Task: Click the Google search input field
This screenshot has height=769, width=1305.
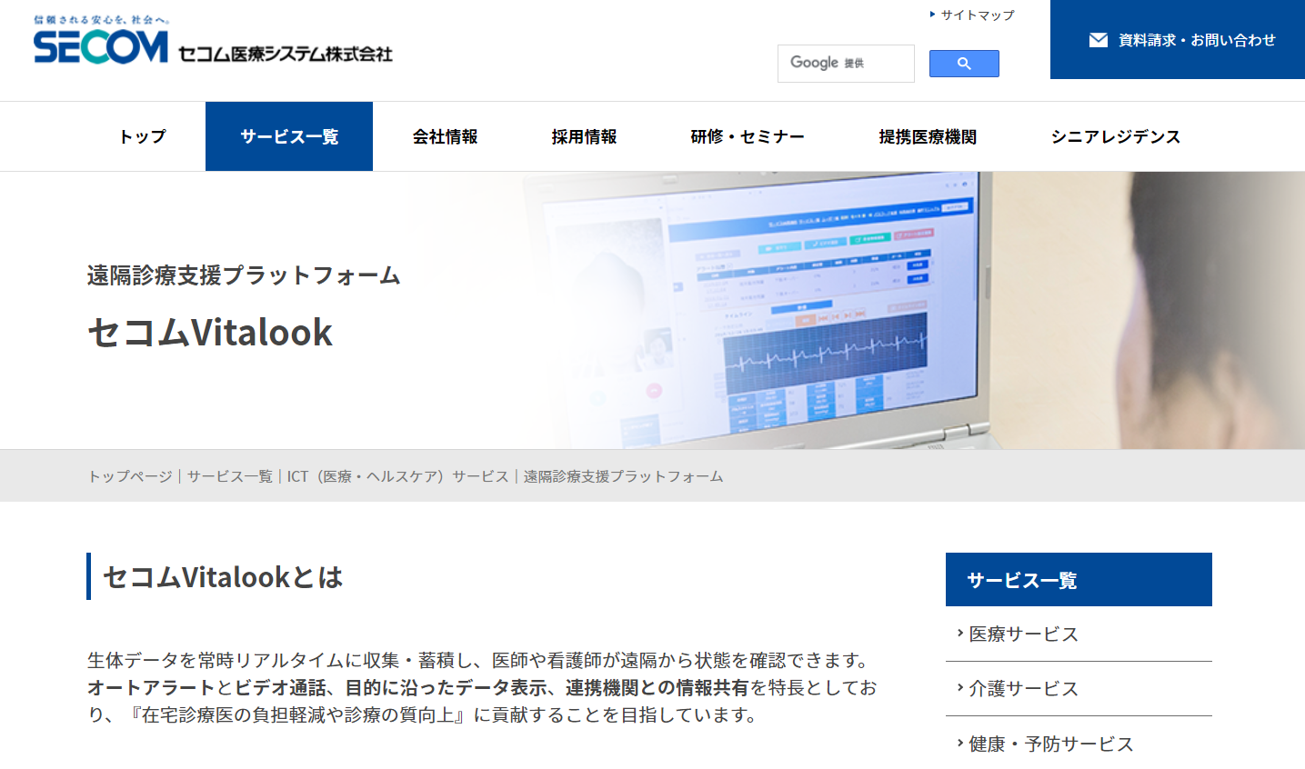Action: coord(846,64)
